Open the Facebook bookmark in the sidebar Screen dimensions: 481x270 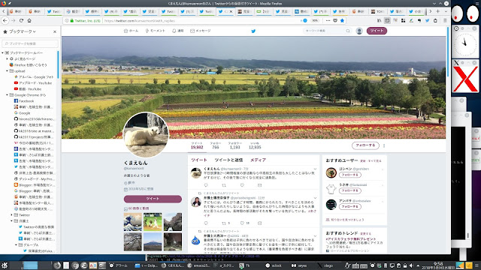point(24,101)
